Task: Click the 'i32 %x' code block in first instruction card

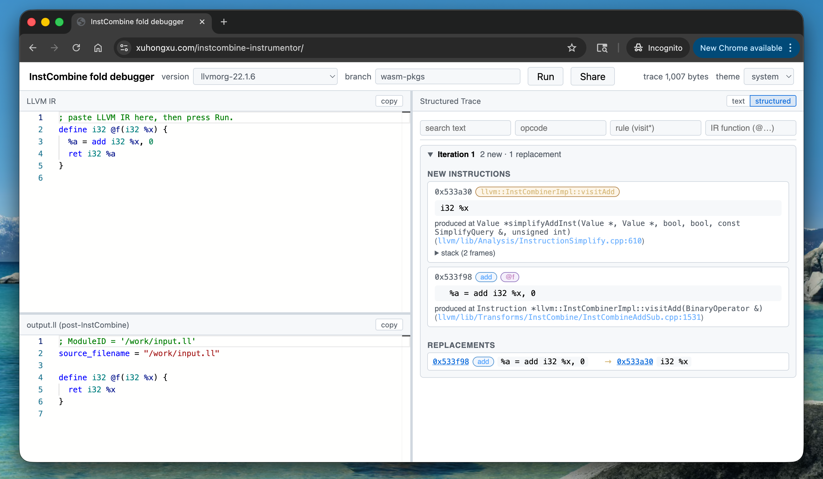Action: (x=608, y=208)
